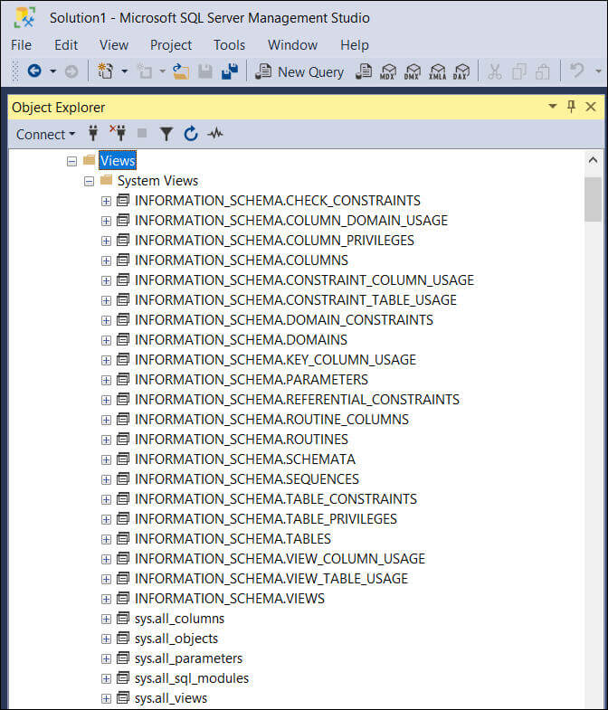Expand INFORMATION_SCHEMA.TABLES node
608x710 pixels.
[x=106, y=539]
